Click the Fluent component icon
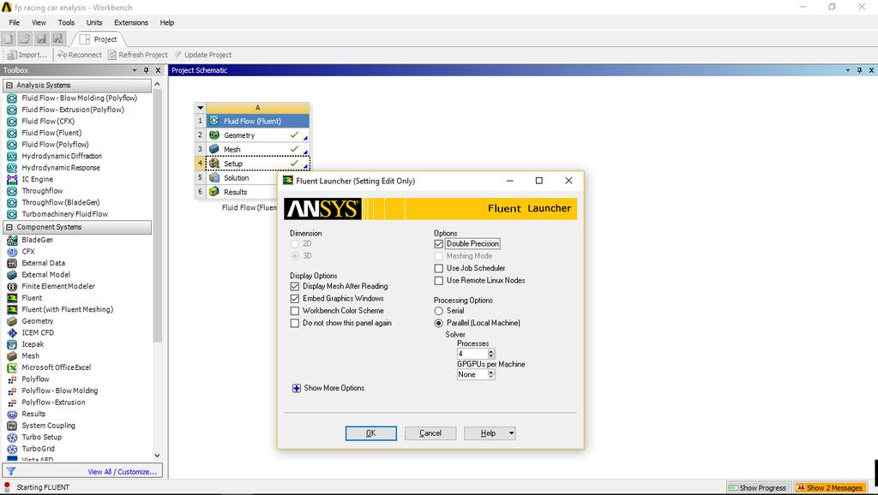 [12, 297]
